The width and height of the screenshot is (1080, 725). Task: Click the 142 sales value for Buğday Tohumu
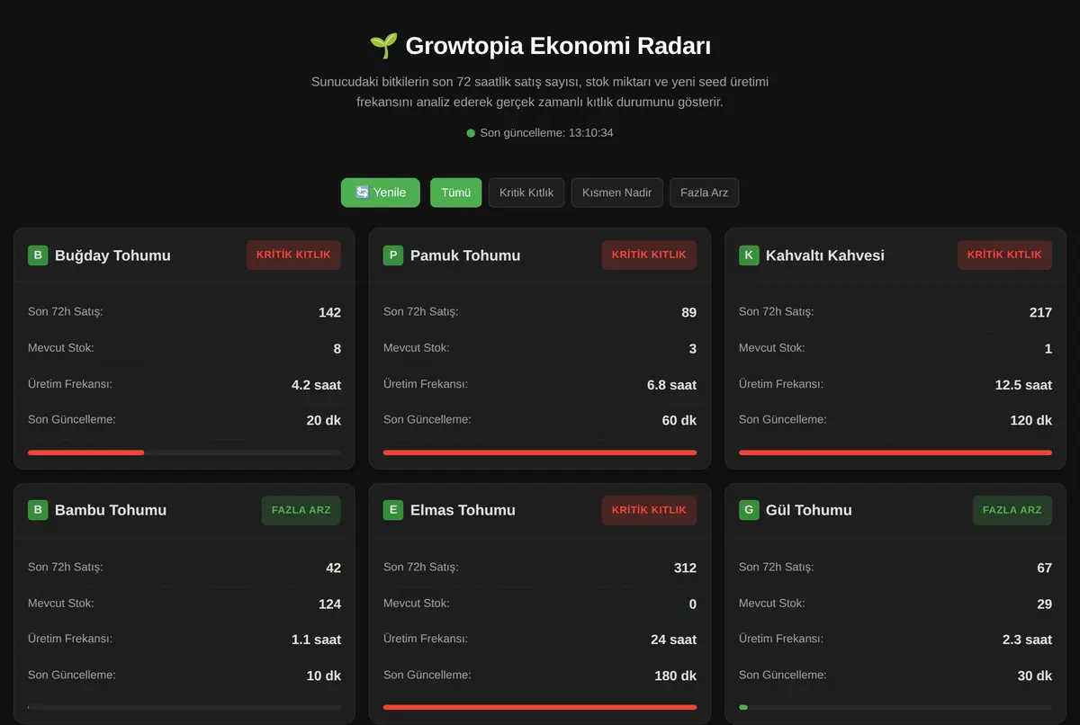pos(329,313)
